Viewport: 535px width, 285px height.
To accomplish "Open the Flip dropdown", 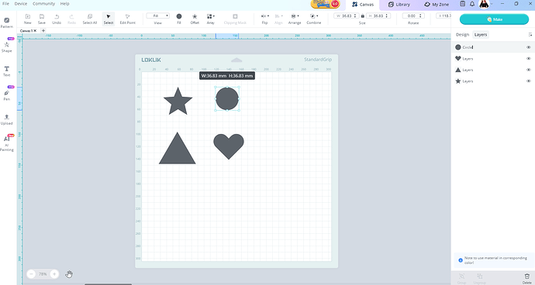I will [264, 19].
